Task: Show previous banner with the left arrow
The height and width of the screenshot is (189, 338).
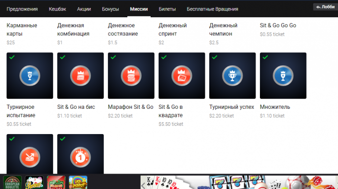Action: click(x=143, y=186)
